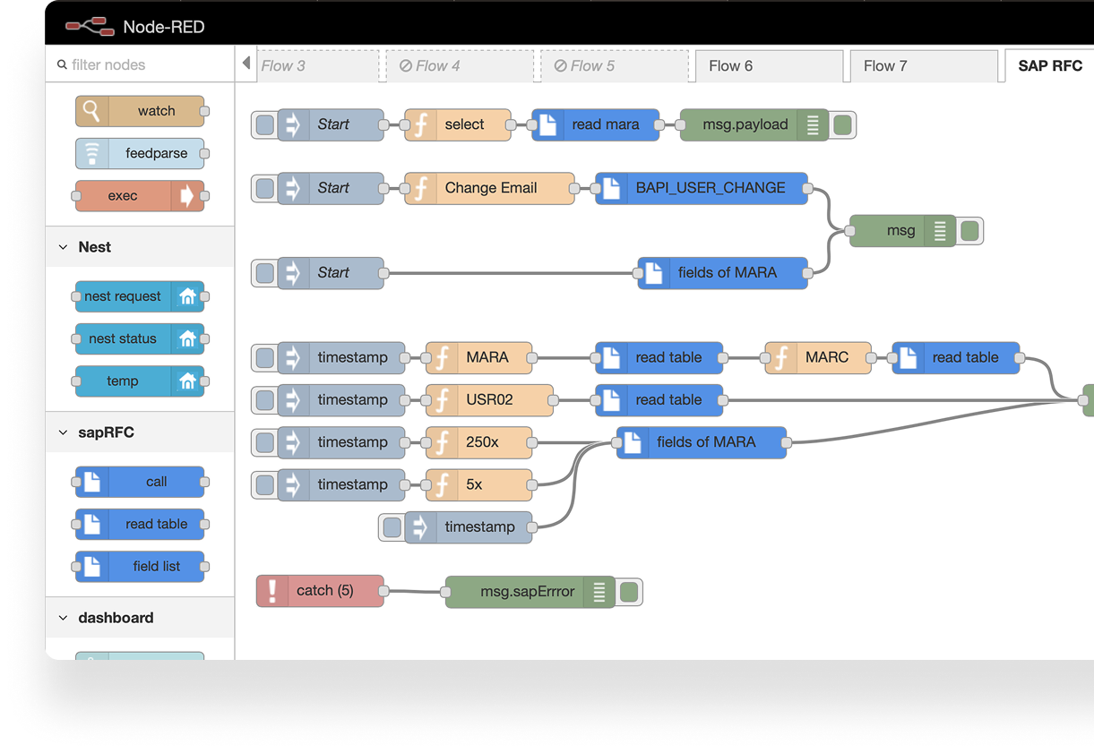Viewport: 1094px width, 753px height.
Task: Switch to the disabled Flow 4 tab
Action: pos(461,65)
